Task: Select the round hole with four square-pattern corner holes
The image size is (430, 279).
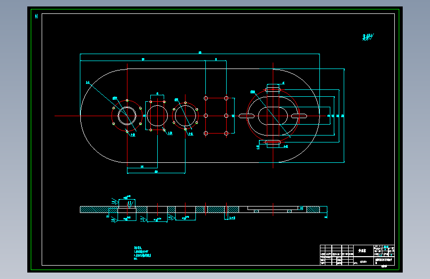Action: click(157, 116)
